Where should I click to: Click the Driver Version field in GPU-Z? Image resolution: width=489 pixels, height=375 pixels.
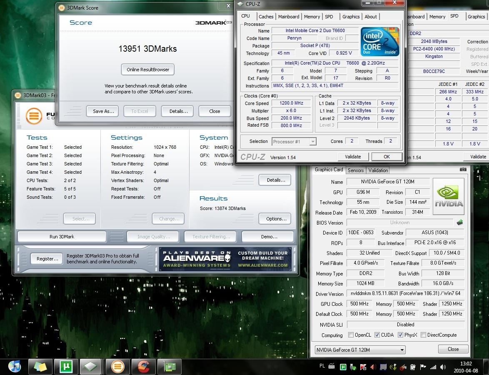[405, 294]
